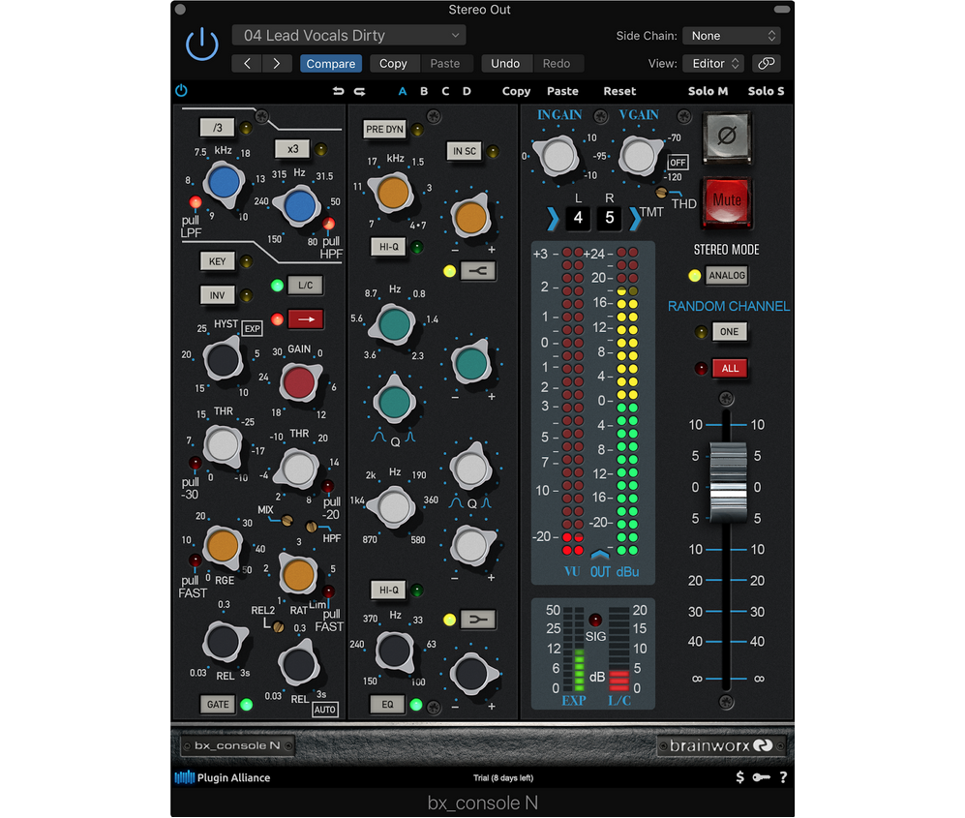Select next preset with right arrow
Image resolution: width=965 pixels, height=818 pixels.
277,63
